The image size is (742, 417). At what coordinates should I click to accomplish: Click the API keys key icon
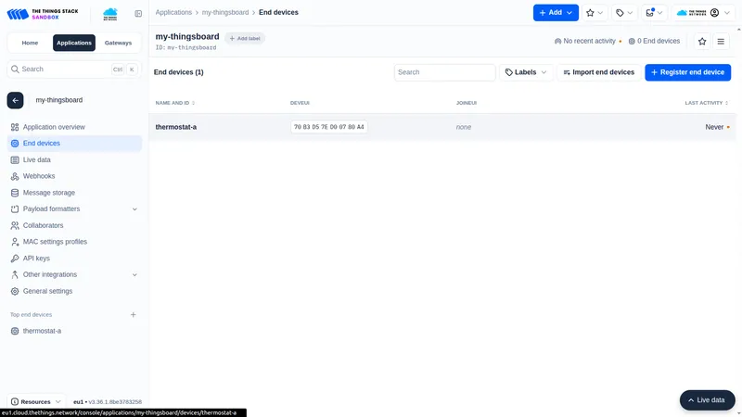click(x=15, y=259)
